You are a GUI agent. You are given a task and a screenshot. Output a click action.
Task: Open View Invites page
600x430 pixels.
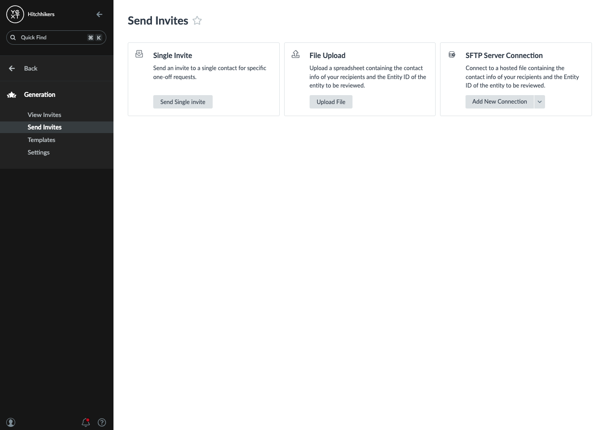coord(44,115)
